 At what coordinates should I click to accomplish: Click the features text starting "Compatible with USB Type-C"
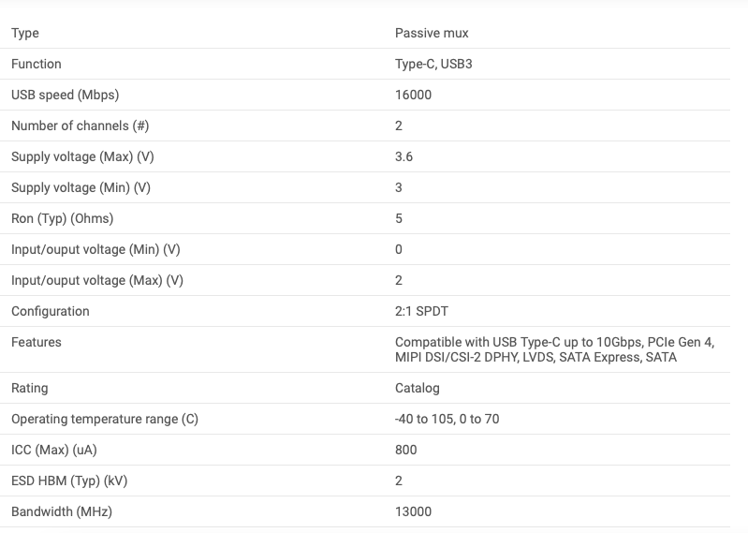554,349
